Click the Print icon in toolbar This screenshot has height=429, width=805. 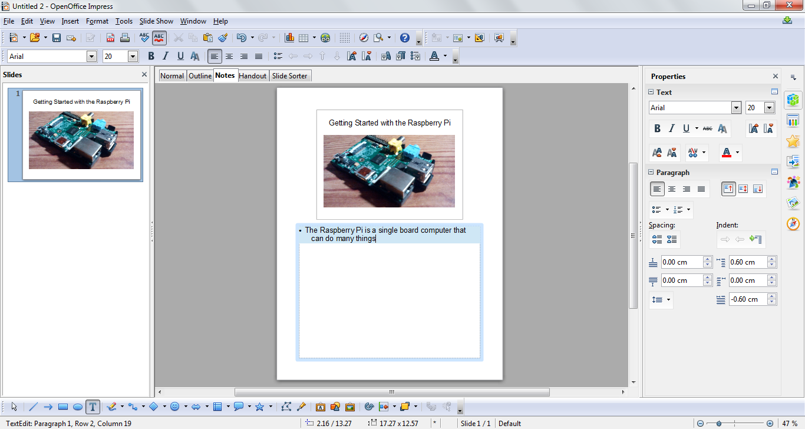coord(125,38)
